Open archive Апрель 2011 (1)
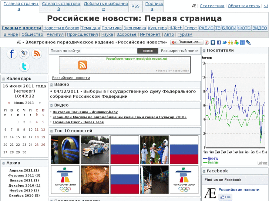The width and height of the screenshot is (269, 201). pos(24,170)
